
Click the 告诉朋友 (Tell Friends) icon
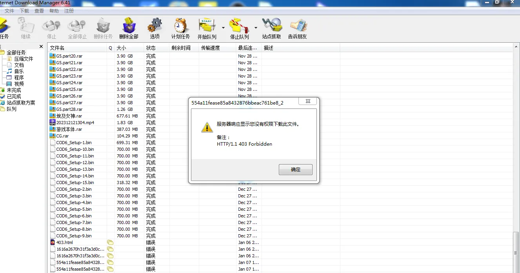click(298, 27)
